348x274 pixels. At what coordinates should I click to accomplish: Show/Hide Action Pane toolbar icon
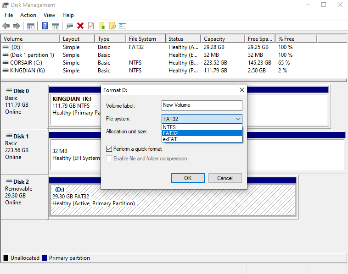click(56, 26)
